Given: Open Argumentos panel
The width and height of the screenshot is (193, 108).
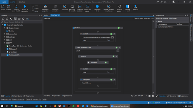Looking at the screenshot, I should pyautogui.click(x=56, y=96).
